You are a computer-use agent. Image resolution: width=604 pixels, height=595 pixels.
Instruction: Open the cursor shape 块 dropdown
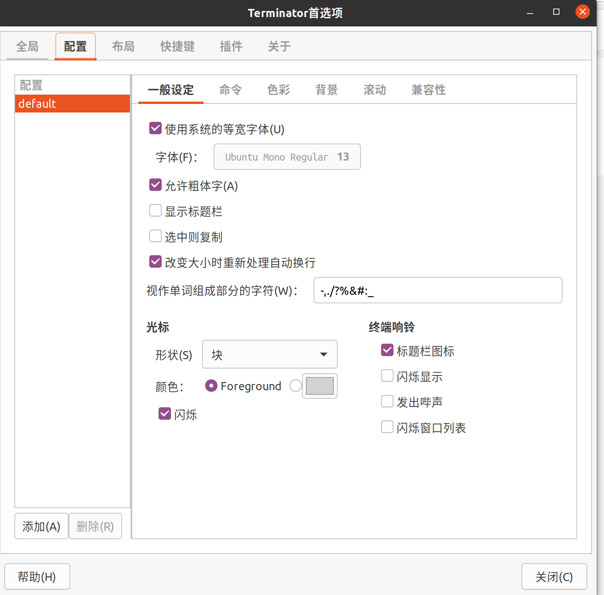tap(270, 354)
